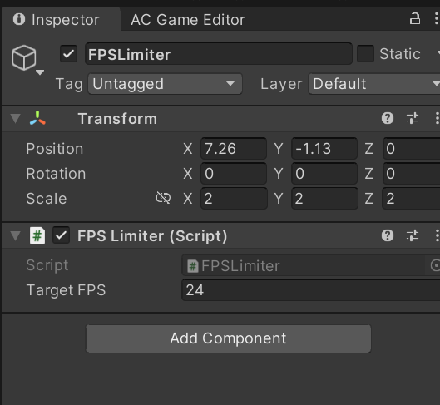Disable the FPSLimiter GameObject active checkbox
This screenshot has width=440, height=405.
[x=69, y=54]
